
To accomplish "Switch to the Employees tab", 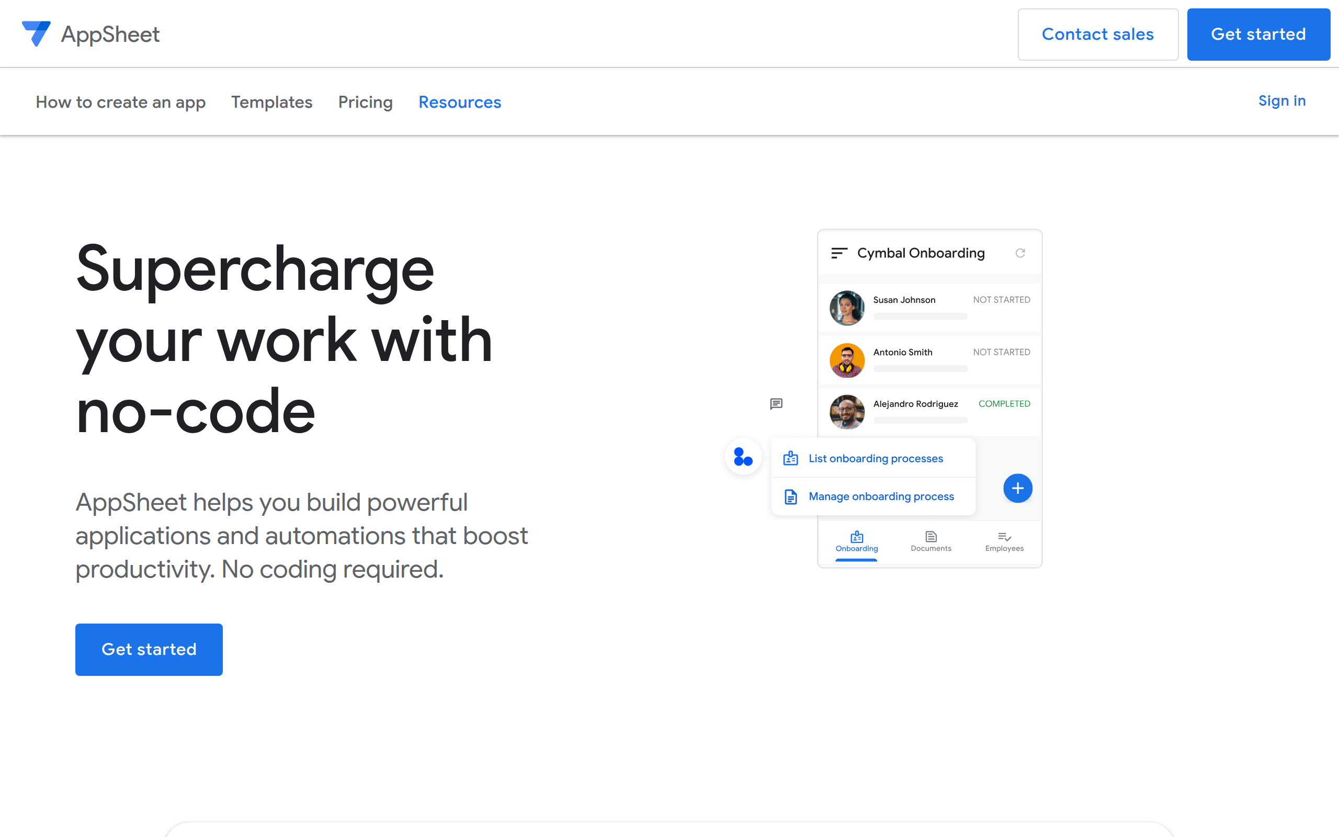I will tap(1004, 541).
